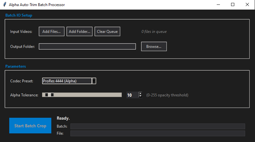Viewport: 255px width, 142px height.
Task: Click the "0 files in queue" label
Action: [154, 32]
